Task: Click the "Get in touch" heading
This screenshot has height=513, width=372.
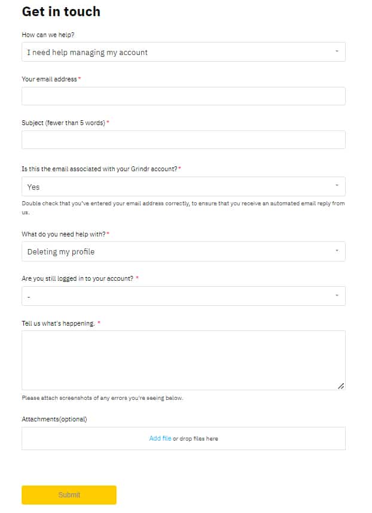Action: 60,11
